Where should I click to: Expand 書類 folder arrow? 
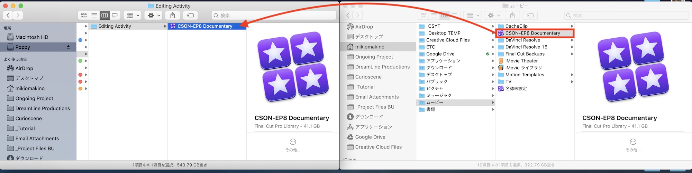click(x=493, y=109)
